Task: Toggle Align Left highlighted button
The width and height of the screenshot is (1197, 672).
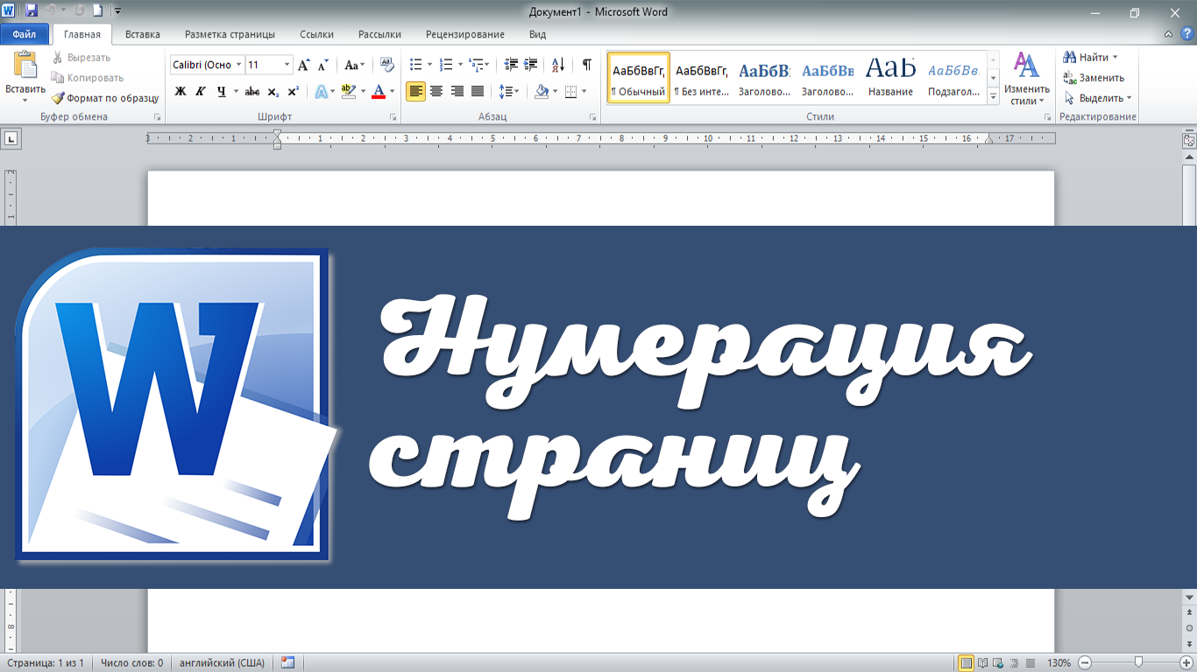Action: tap(415, 91)
